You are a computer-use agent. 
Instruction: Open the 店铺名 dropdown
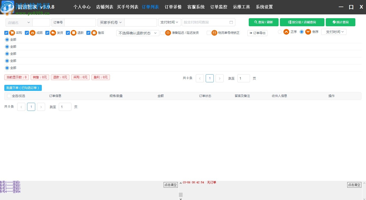18,22
